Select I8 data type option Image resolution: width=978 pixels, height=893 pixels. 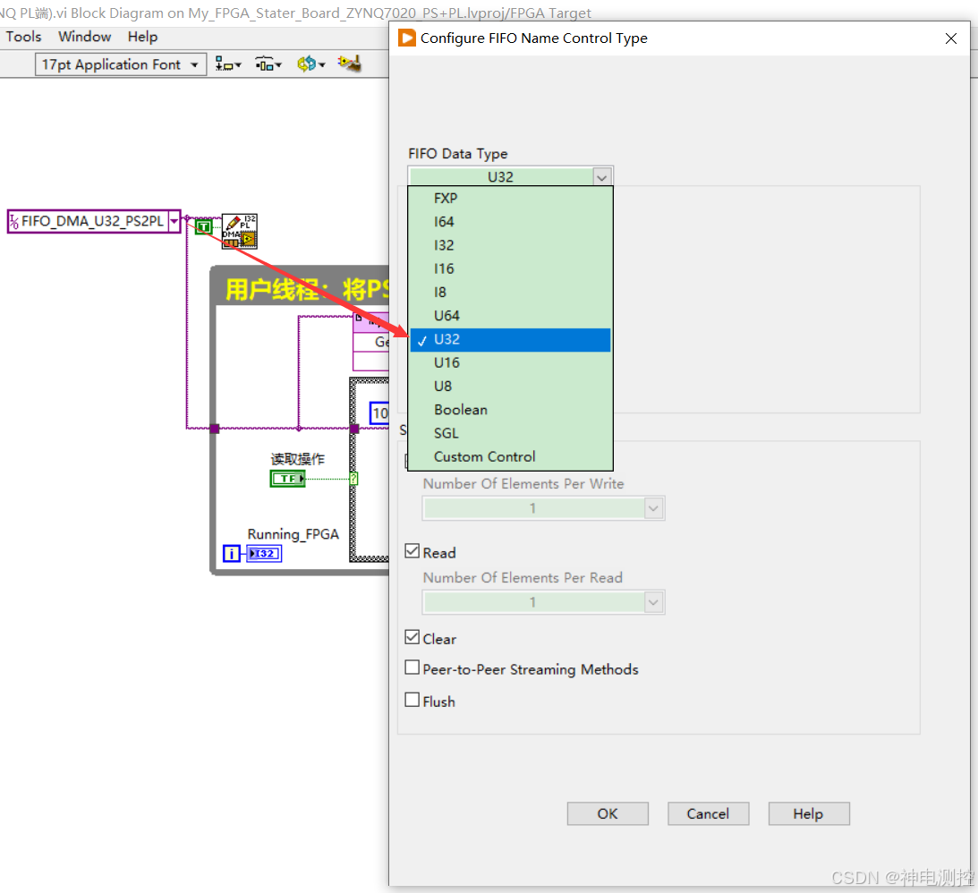(510, 293)
